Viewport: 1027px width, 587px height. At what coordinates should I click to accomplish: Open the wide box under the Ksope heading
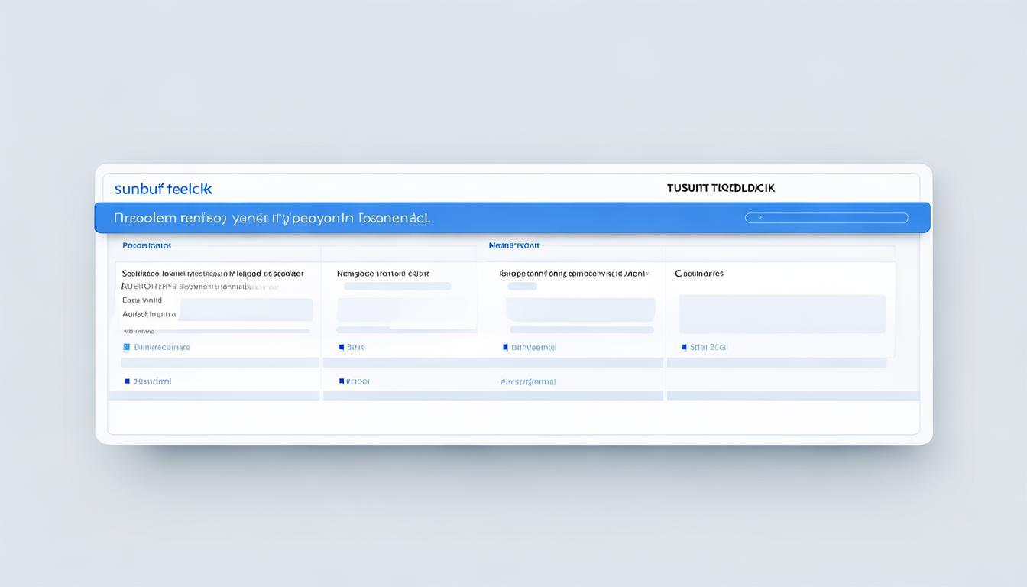point(580,310)
